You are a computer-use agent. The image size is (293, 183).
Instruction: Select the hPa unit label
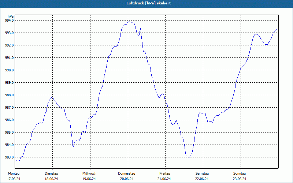[11, 16]
